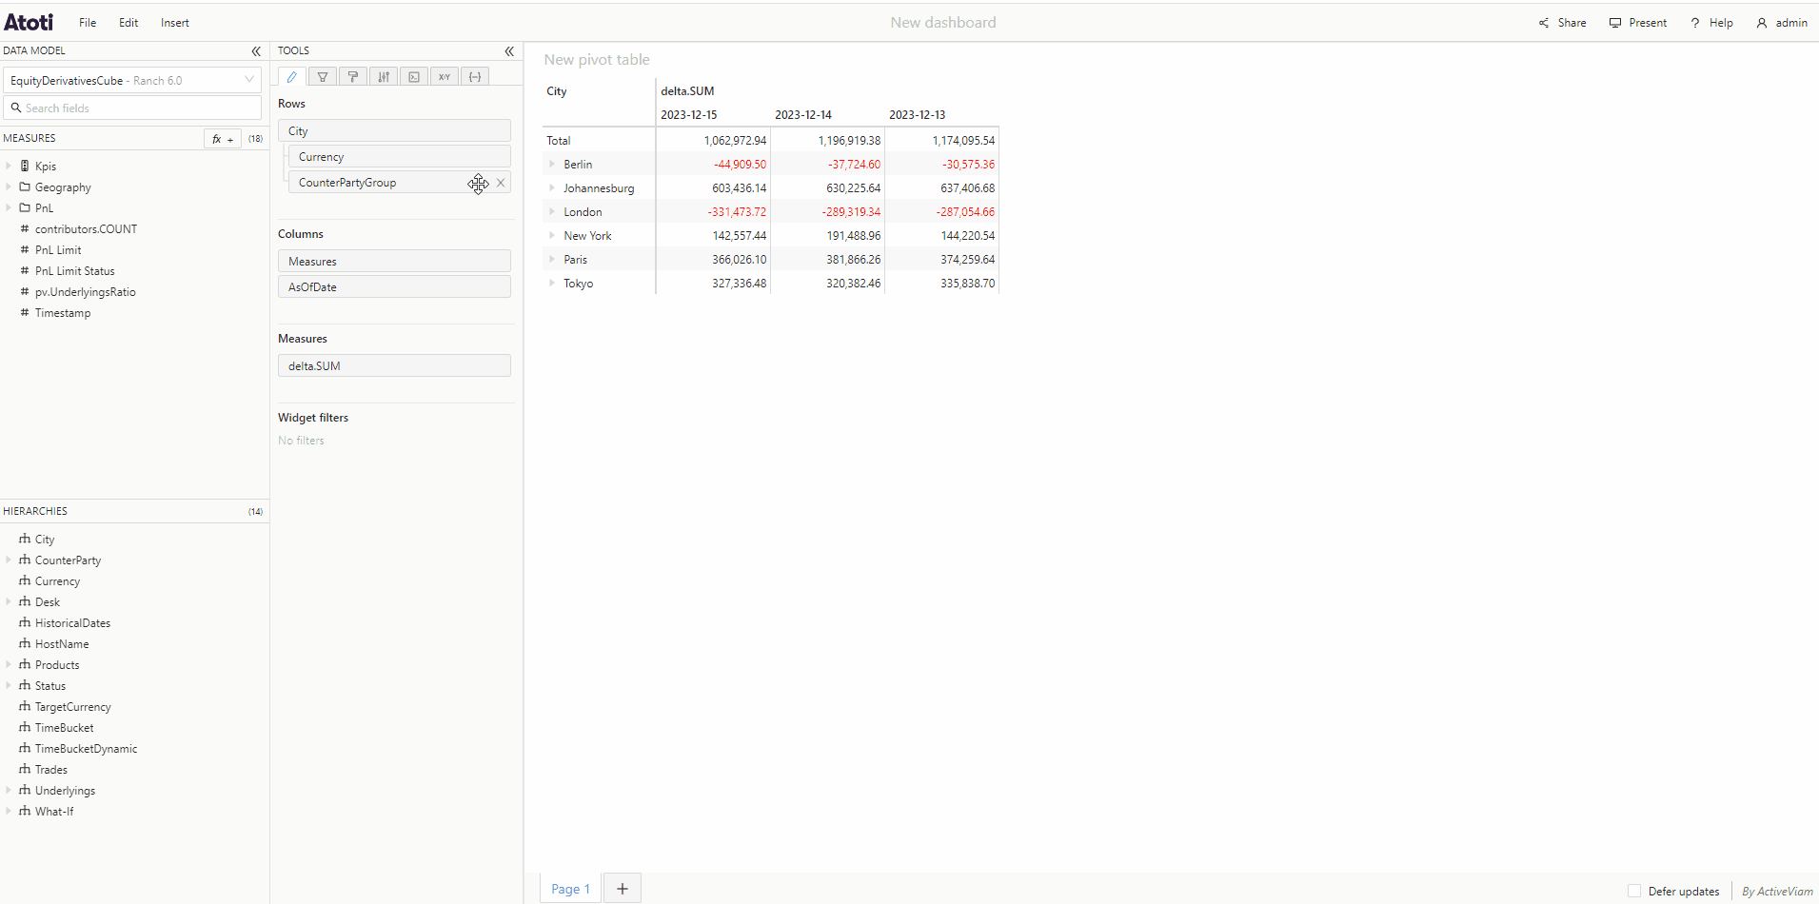The width and height of the screenshot is (1819, 904).
Task: Open the File menu
Action: click(x=88, y=23)
